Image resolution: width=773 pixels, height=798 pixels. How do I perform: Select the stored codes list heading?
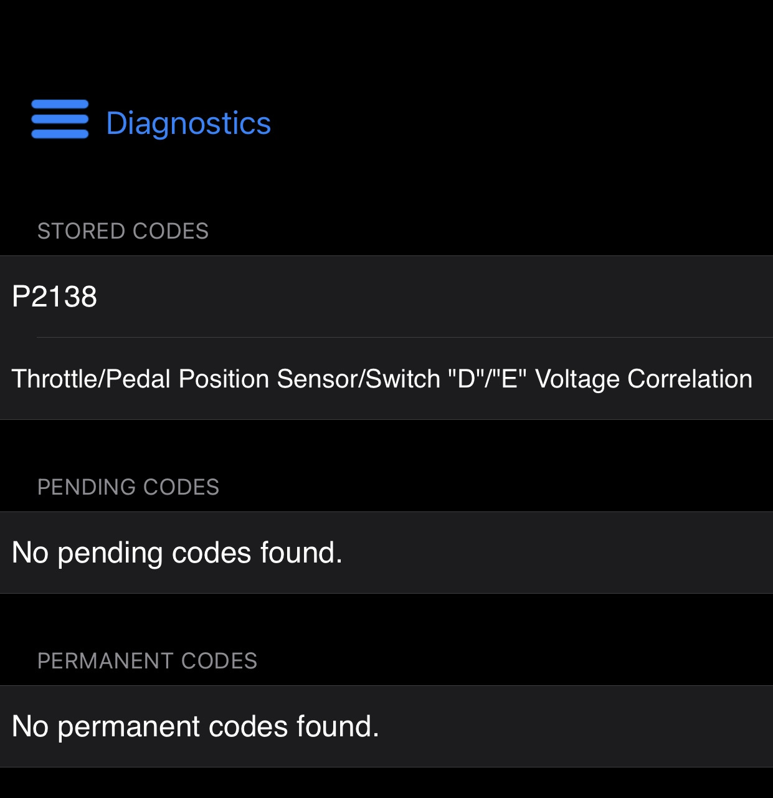point(123,231)
